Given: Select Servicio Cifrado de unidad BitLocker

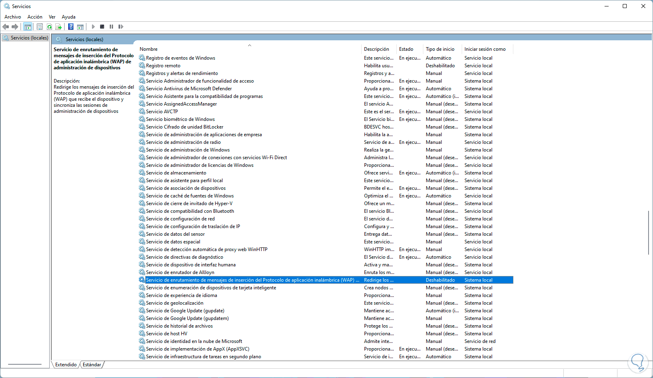Looking at the screenshot, I should pyautogui.click(x=185, y=127).
